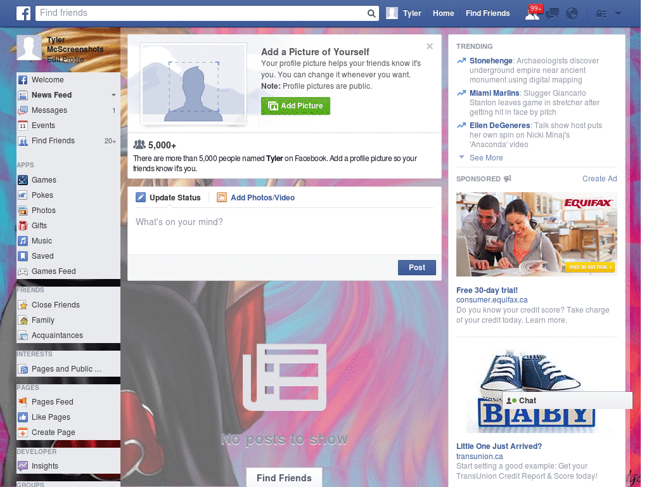Click the Music app icon
Image resolution: width=649 pixels, height=487 pixels.
coord(23,241)
